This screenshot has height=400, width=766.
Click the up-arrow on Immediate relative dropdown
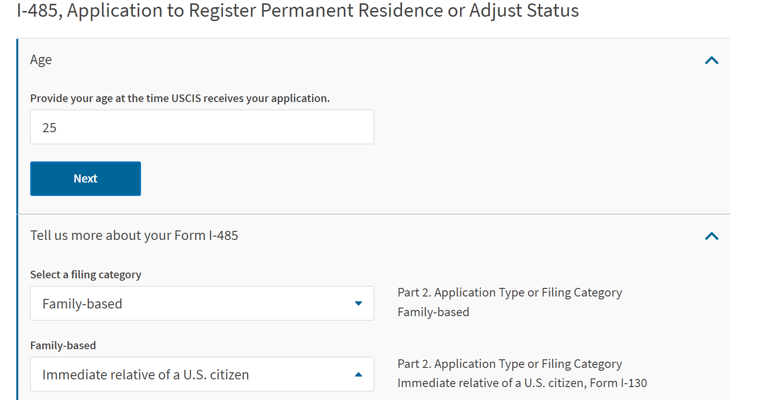pos(358,375)
